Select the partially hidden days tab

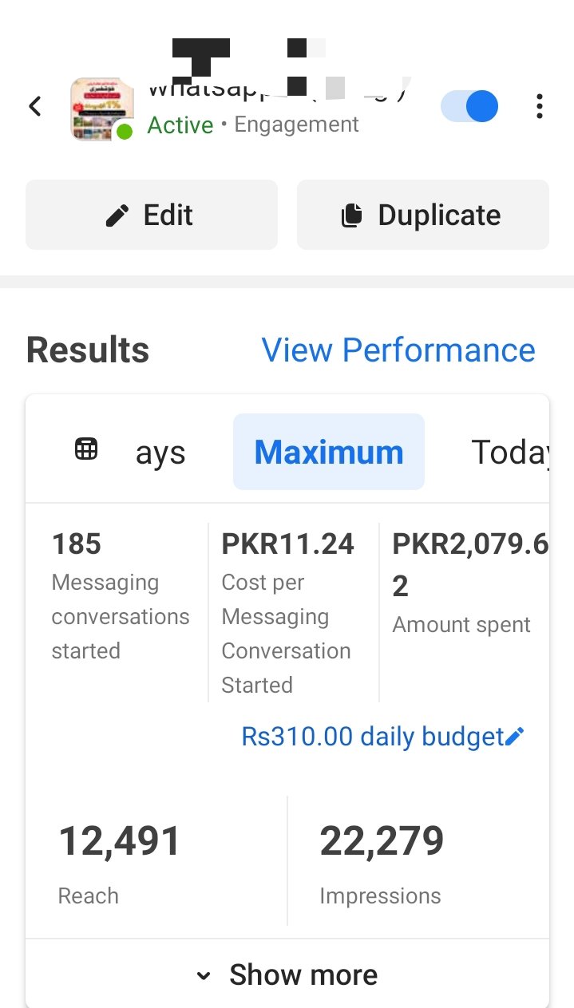[x=160, y=453]
